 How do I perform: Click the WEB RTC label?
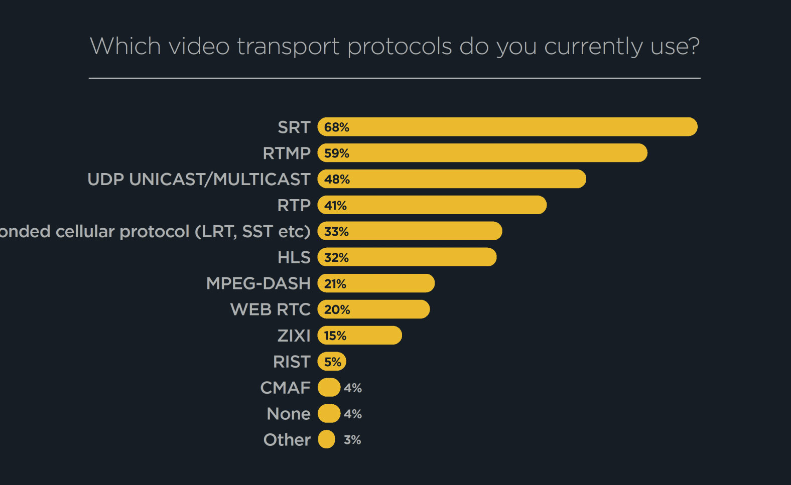[270, 309]
